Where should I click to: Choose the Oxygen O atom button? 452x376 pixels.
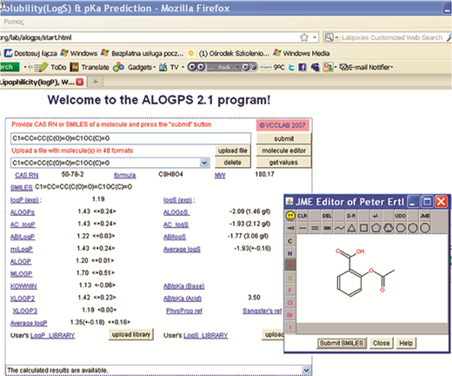[x=290, y=265]
